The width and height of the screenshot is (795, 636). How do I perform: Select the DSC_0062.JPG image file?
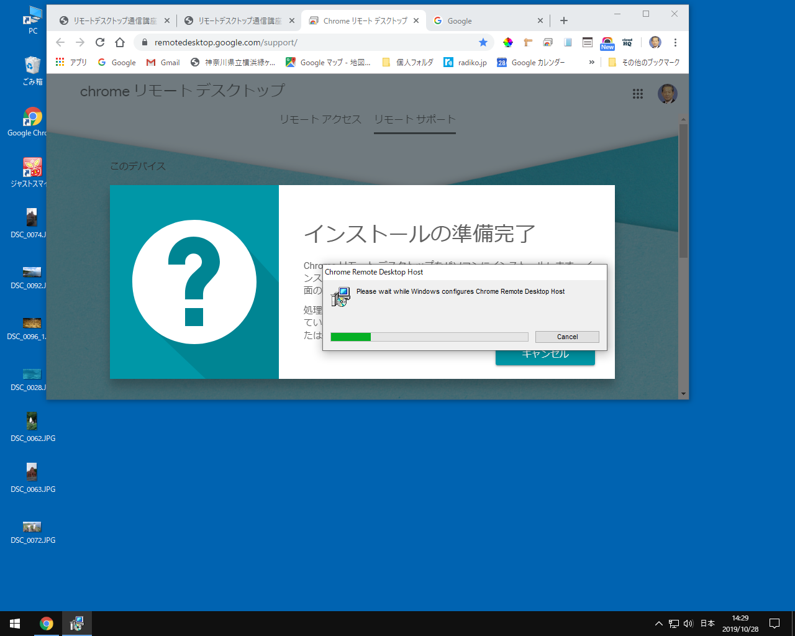(x=33, y=427)
